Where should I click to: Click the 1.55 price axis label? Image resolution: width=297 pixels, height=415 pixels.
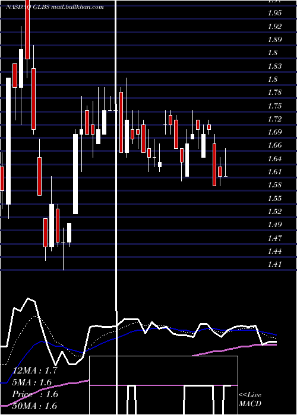click(274, 198)
